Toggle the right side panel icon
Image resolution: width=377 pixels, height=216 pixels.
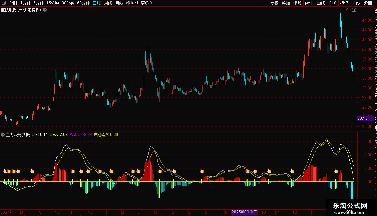pyautogui.click(x=354, y=10)
